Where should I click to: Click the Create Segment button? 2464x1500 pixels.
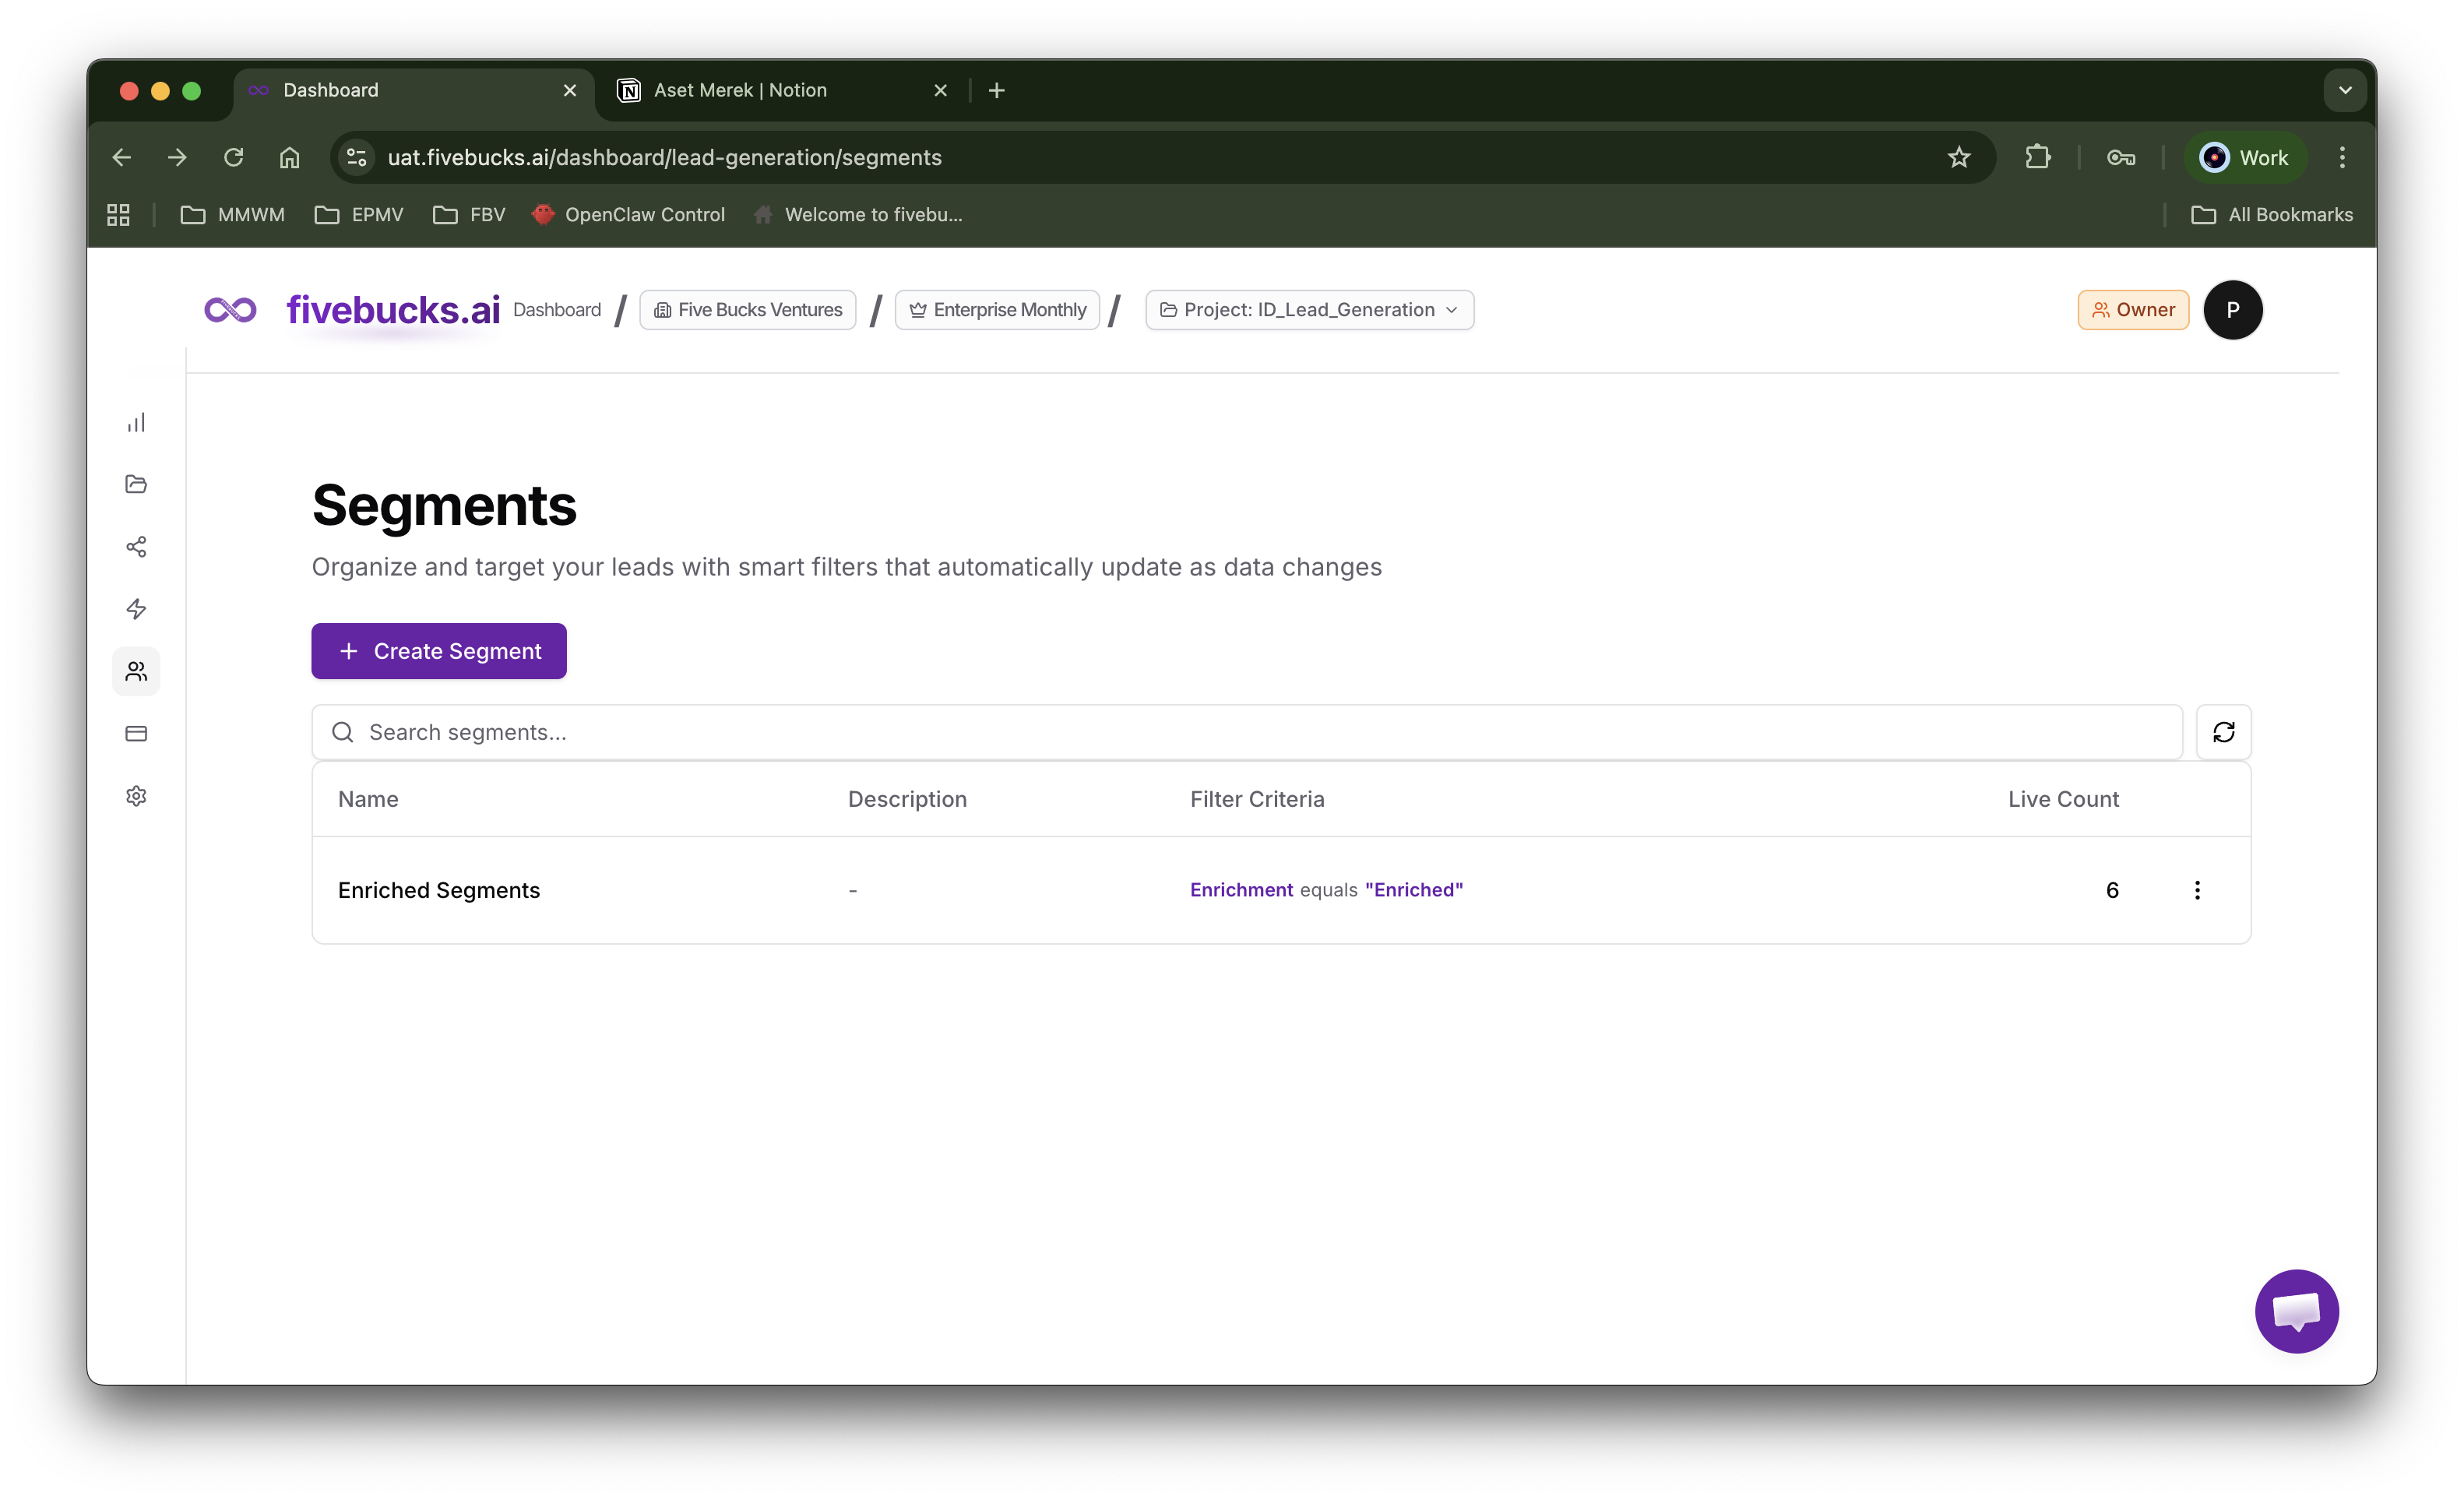[439, 651]
